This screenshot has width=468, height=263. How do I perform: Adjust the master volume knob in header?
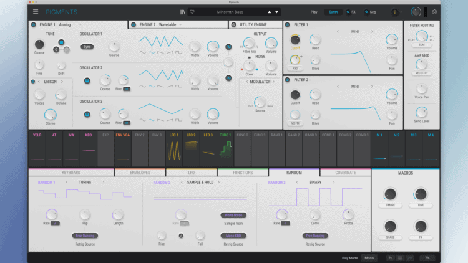(x=416, y=12)
